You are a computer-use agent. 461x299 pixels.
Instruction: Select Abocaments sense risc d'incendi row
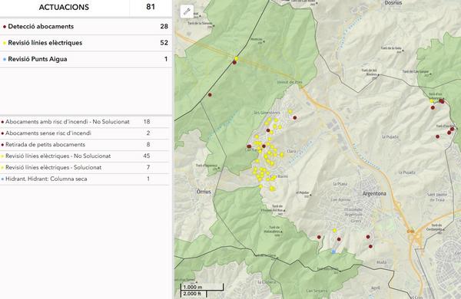85,133
